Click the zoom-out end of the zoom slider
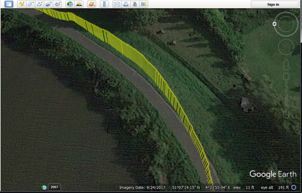Screen dimensions: 302x193 point(286,115)
